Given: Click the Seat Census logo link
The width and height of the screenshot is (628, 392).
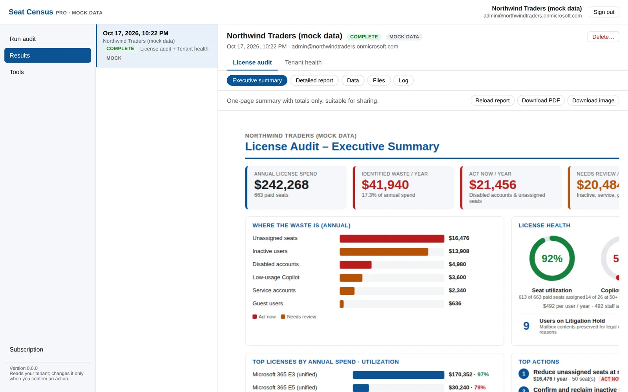Looking at the screenshot, I should tap(31, 12).
